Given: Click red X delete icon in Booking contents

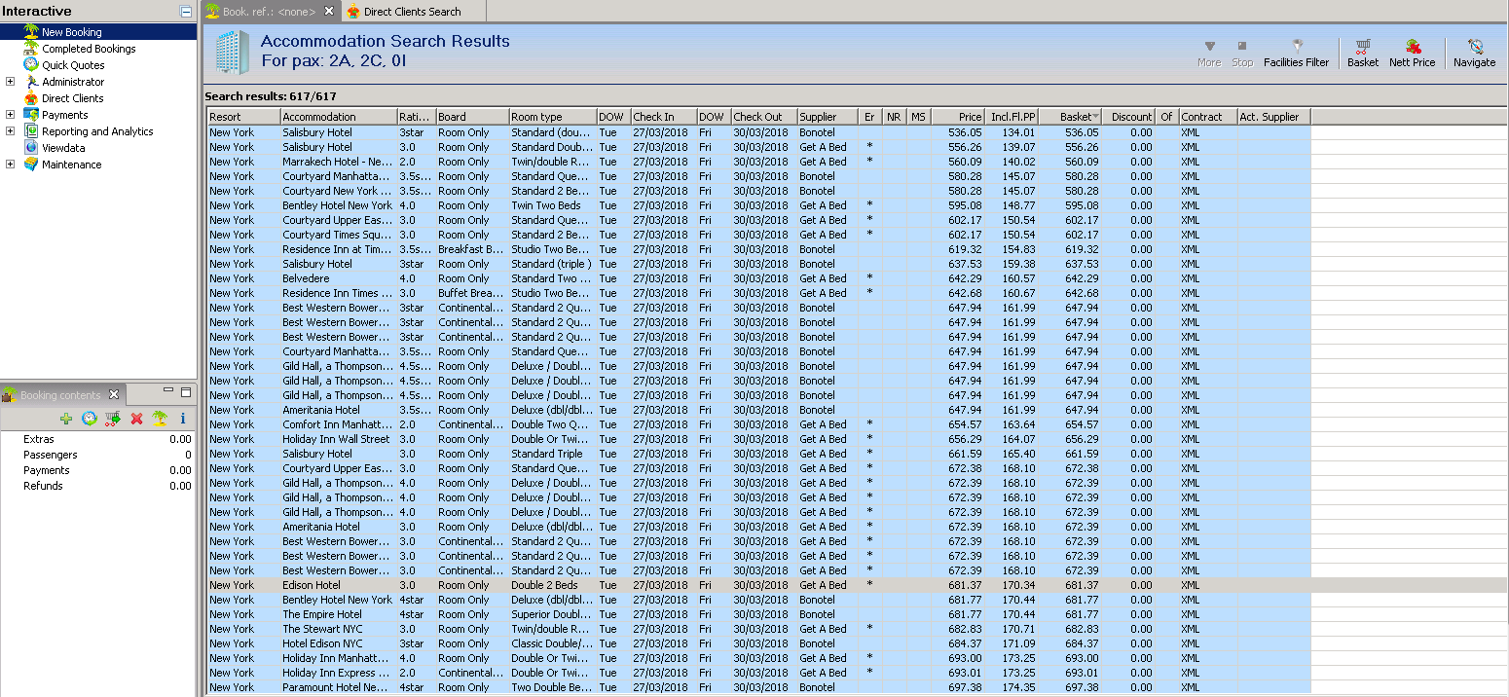Looking at the screenshot, I should [x=136, y=419].
